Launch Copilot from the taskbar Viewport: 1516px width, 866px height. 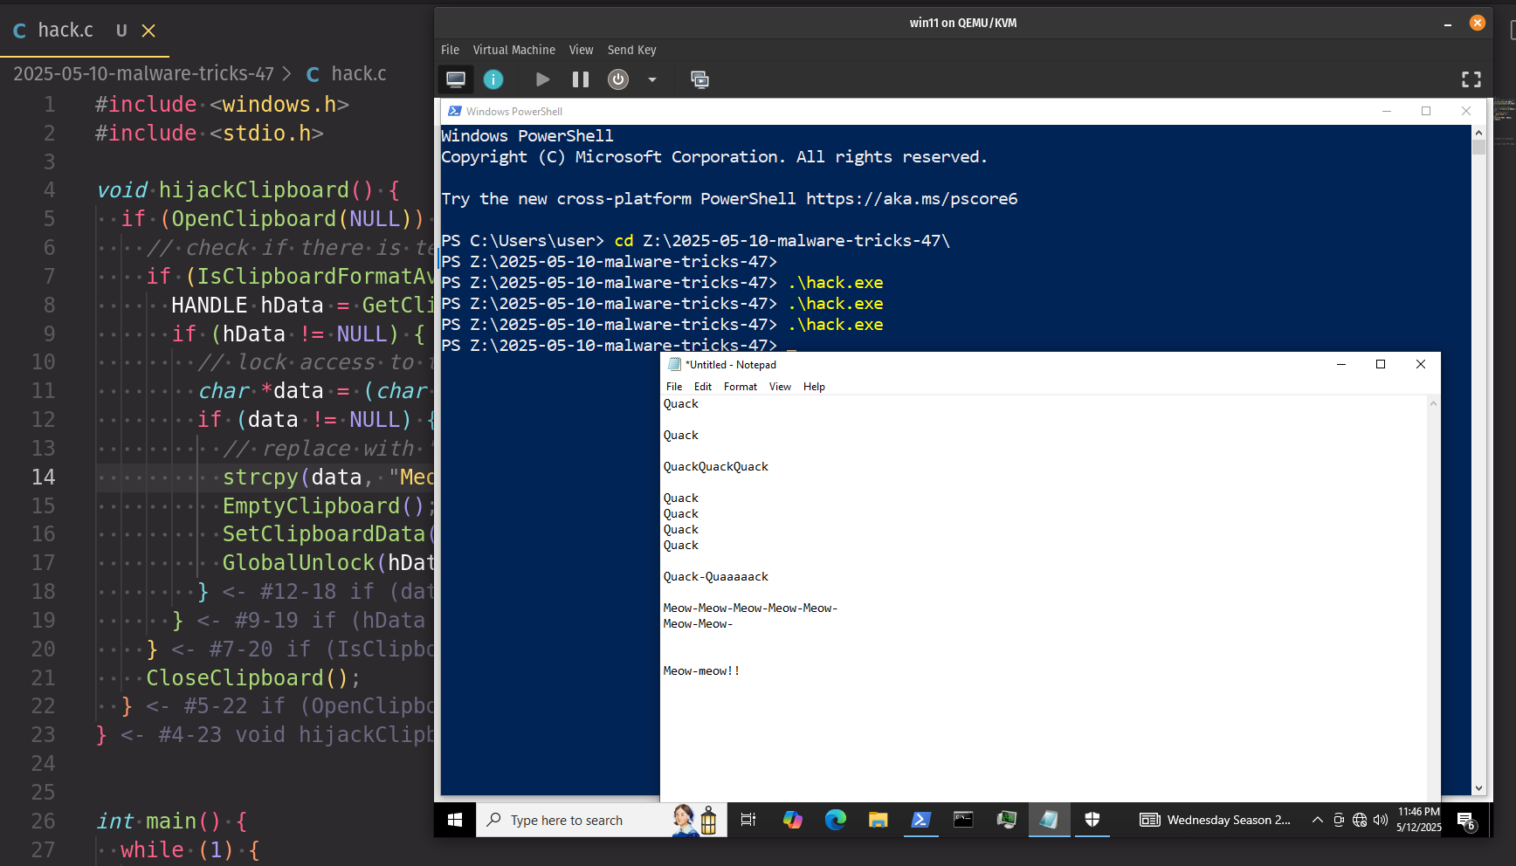point(792,820)
